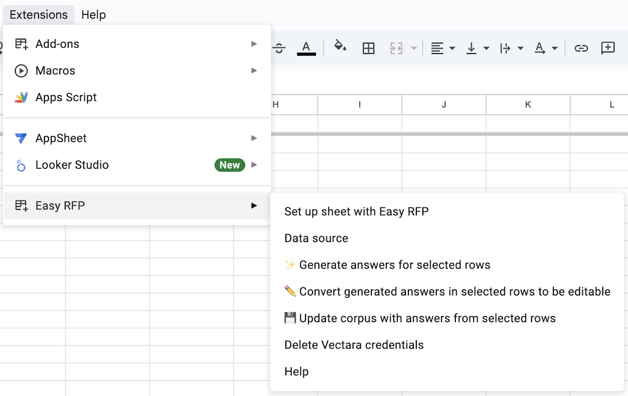
Task: Click the Add-ons icon
Action: coord(21,44)
